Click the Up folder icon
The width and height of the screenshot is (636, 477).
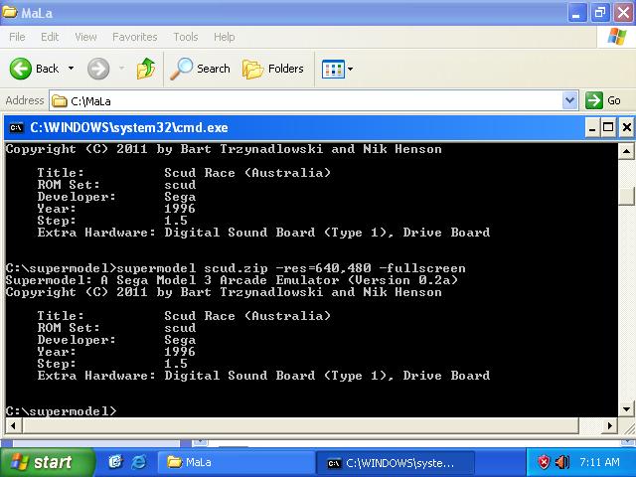[146, 69]
